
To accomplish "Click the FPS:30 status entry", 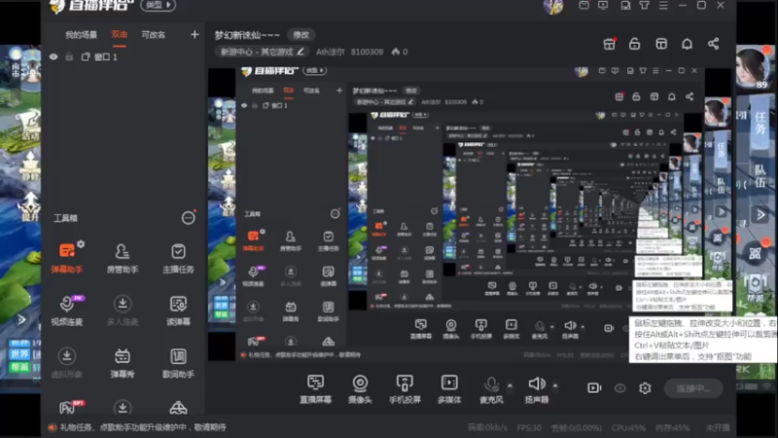I will click(x=529, y=427).
